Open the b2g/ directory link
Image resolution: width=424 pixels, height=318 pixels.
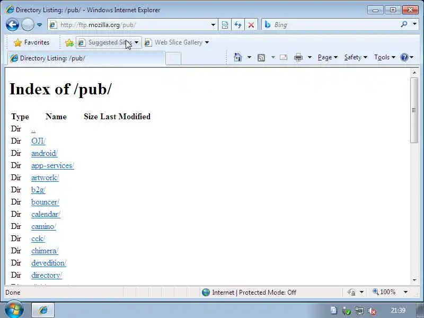38,190
